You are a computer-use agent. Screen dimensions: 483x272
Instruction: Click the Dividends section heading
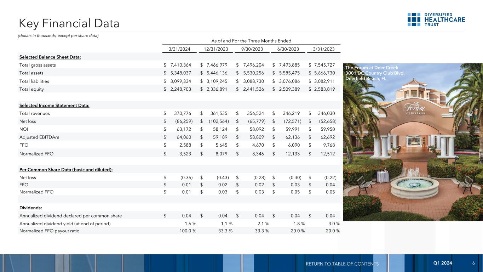point(30,208)
